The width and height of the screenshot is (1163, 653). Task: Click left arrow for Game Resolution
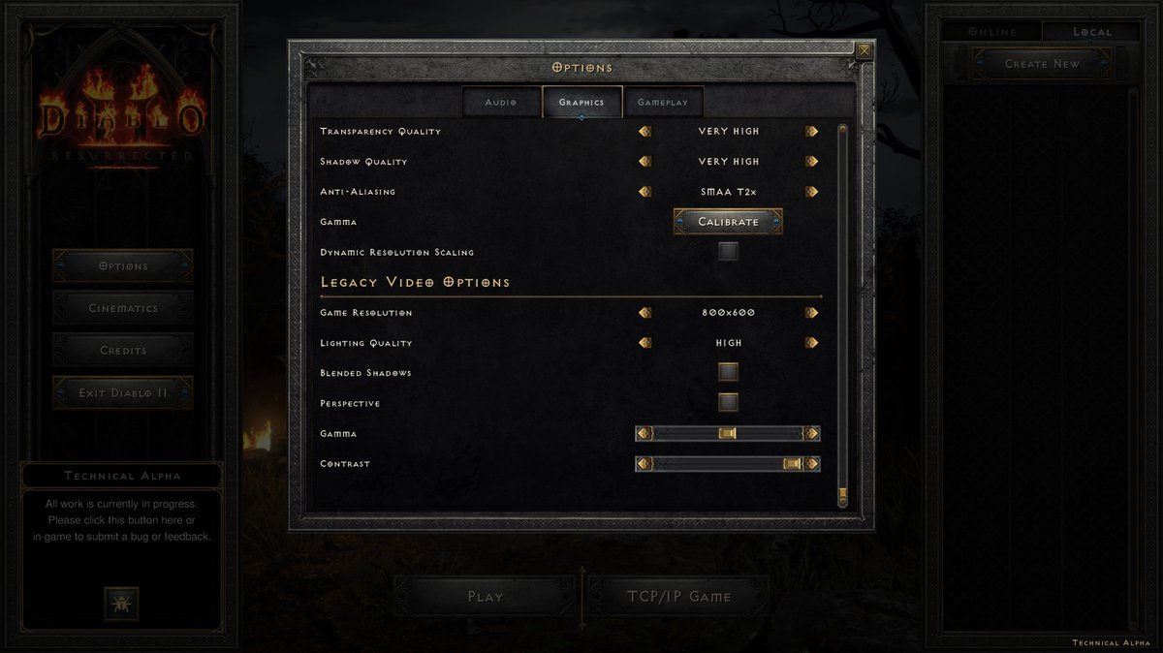pos(645,313)
